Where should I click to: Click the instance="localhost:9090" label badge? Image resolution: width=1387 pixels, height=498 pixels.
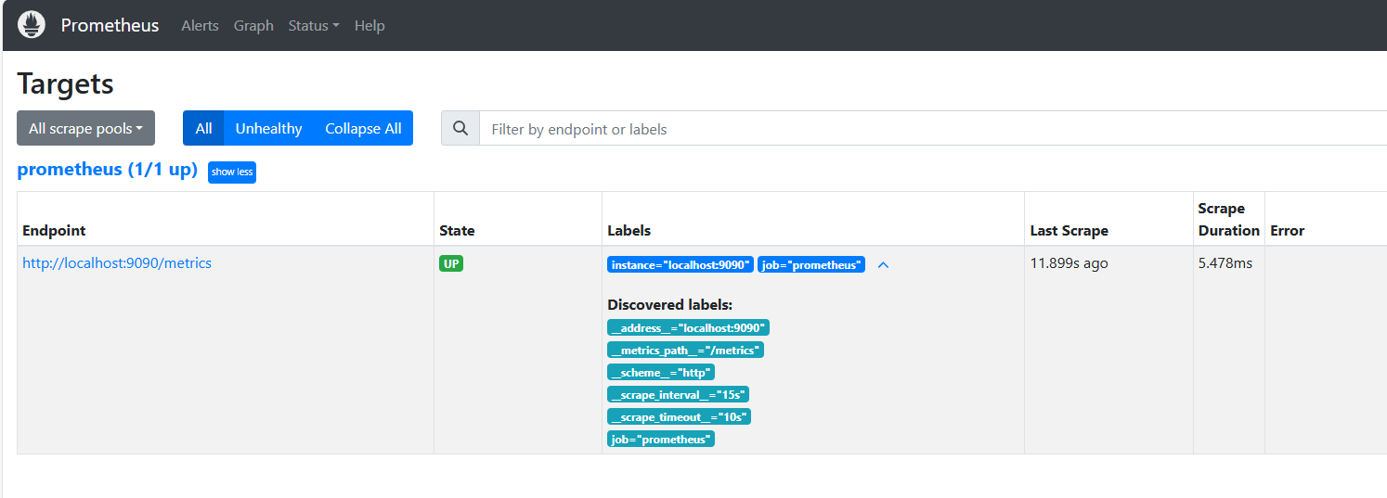[x=680, y=264]
